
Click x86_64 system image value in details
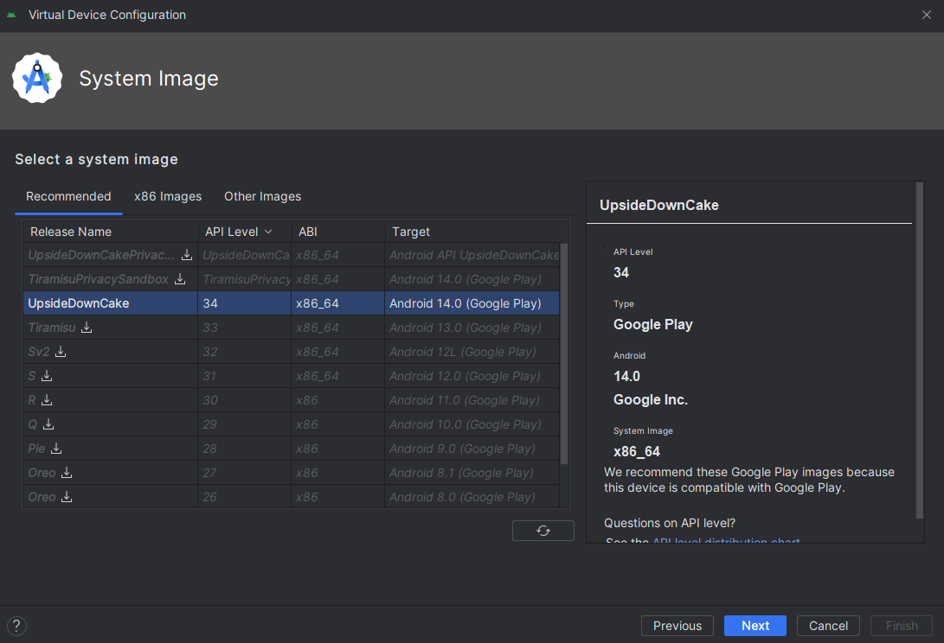coord(637,451)
